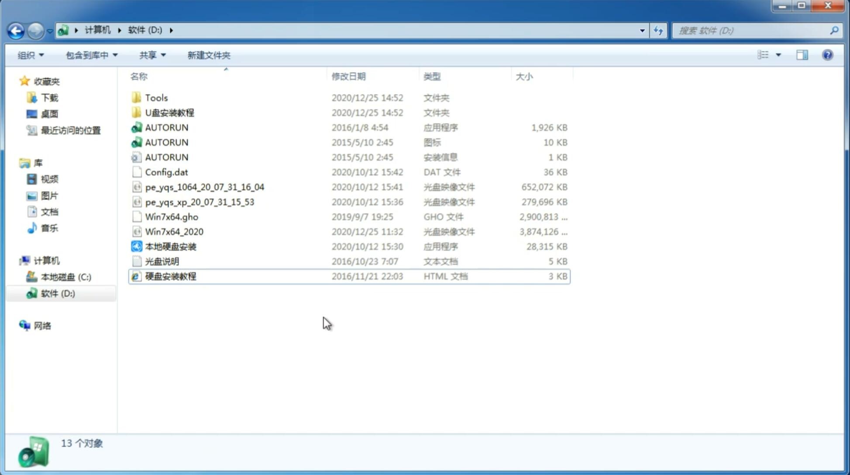Screen dimensions: 850x475
Task: Click 光盘说明 text document
Action: (162, 262)
